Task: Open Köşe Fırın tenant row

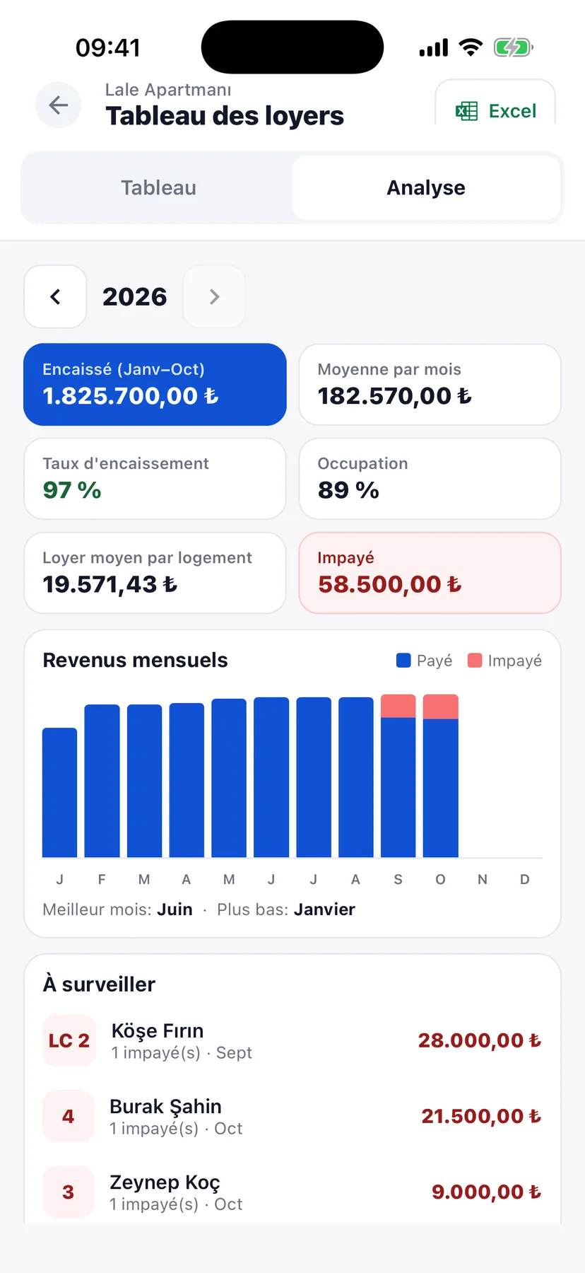Action: (292, 1041)
